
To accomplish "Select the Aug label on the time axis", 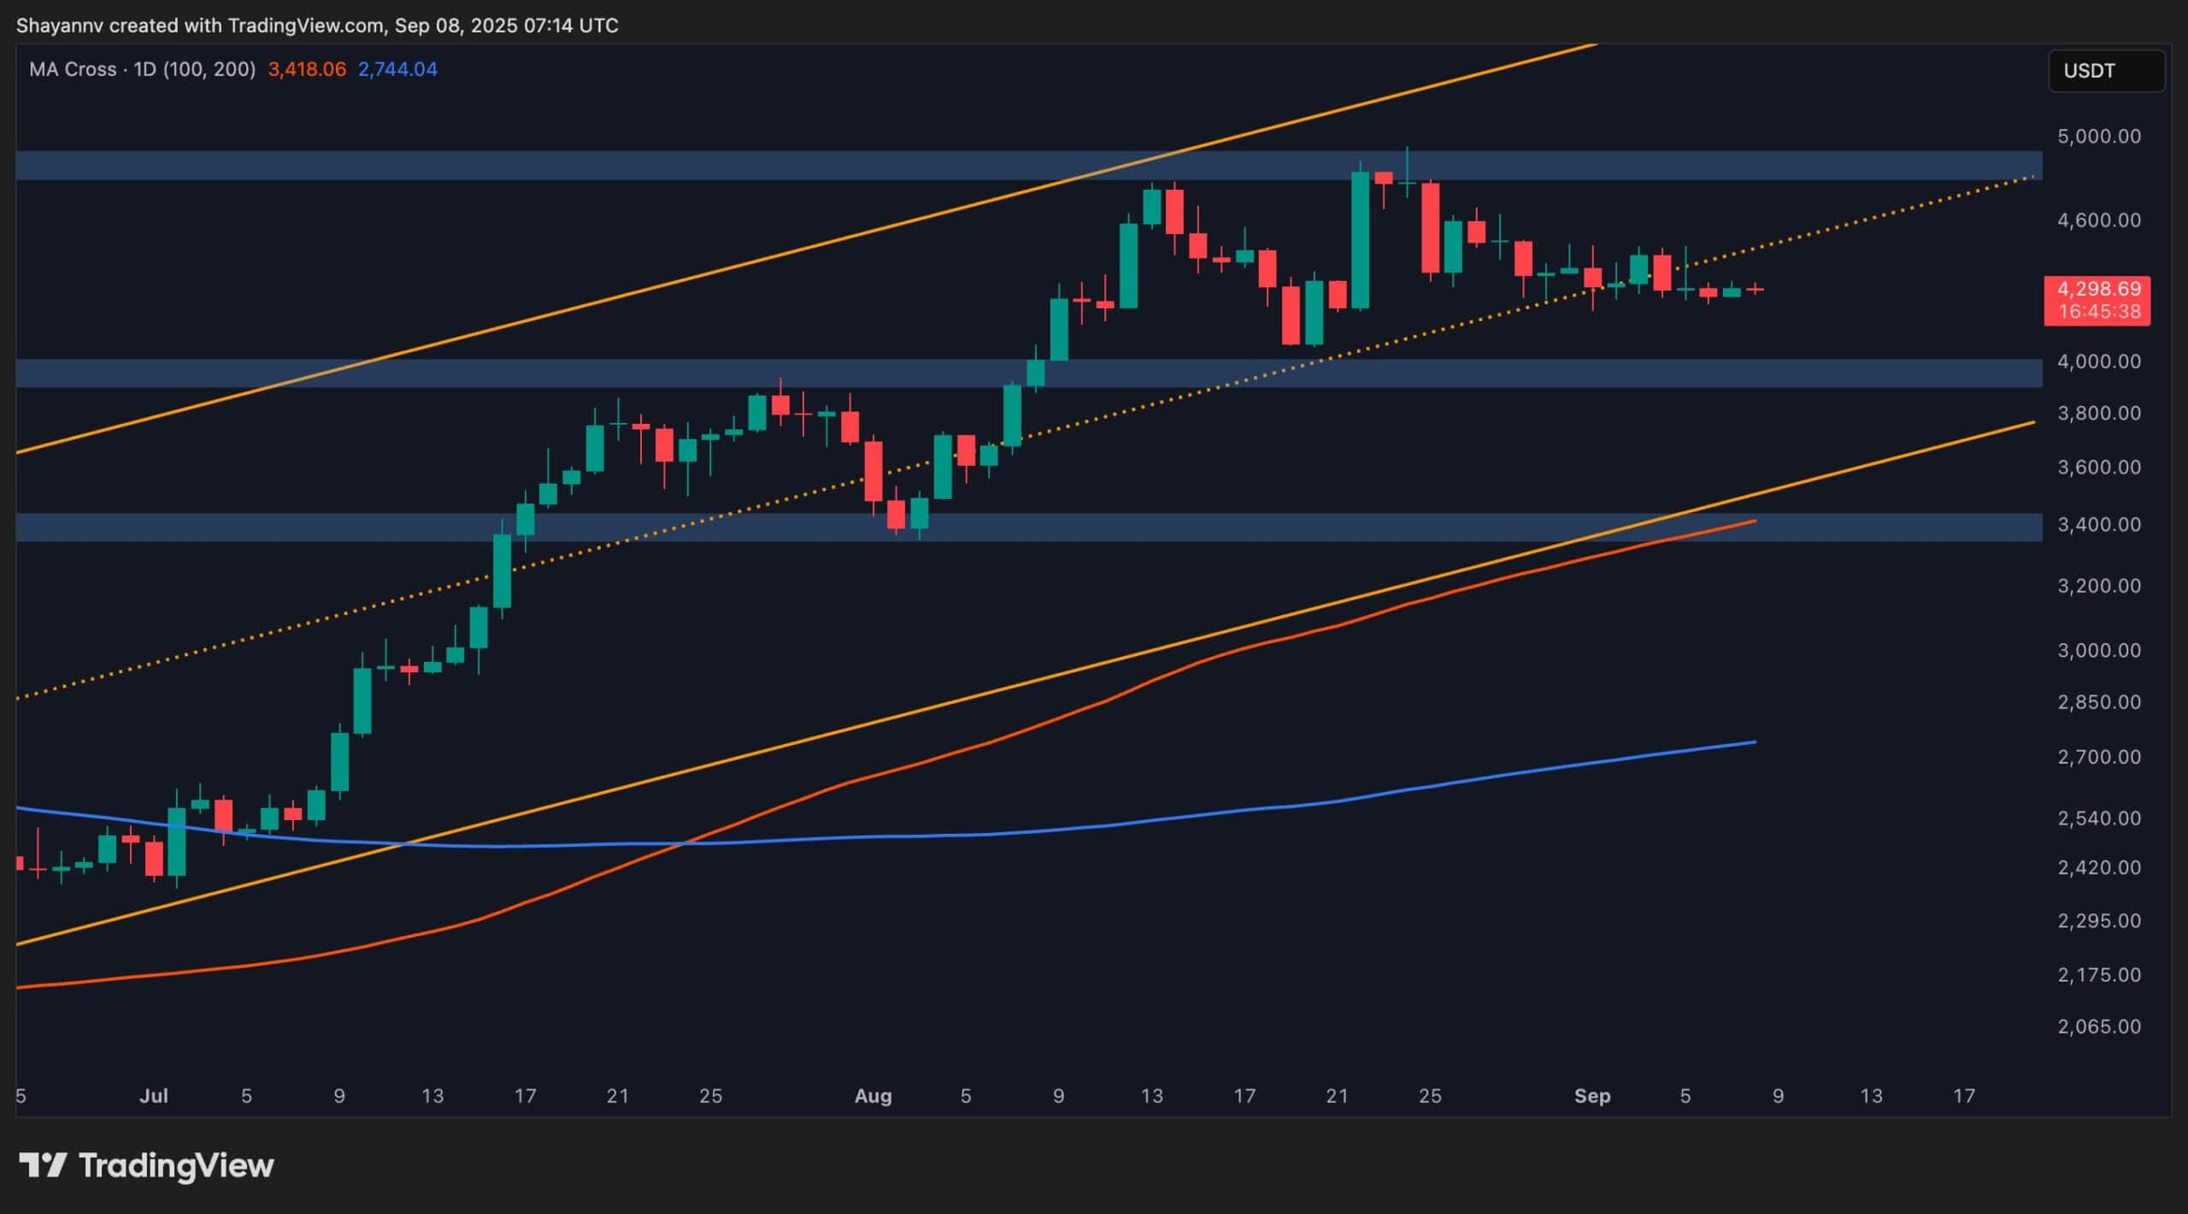I will [x=873, y=1096].
